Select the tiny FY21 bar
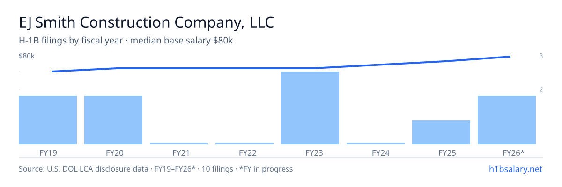The height and width of the screenshot is (187, 562). [x=179, y=144]
